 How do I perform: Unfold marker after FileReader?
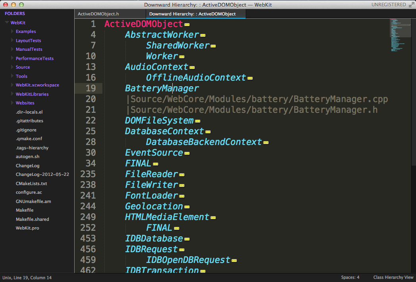pyautogui.click(x=182, y=175)
